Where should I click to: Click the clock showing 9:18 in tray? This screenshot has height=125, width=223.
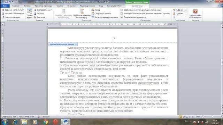(x=215, y=122)
